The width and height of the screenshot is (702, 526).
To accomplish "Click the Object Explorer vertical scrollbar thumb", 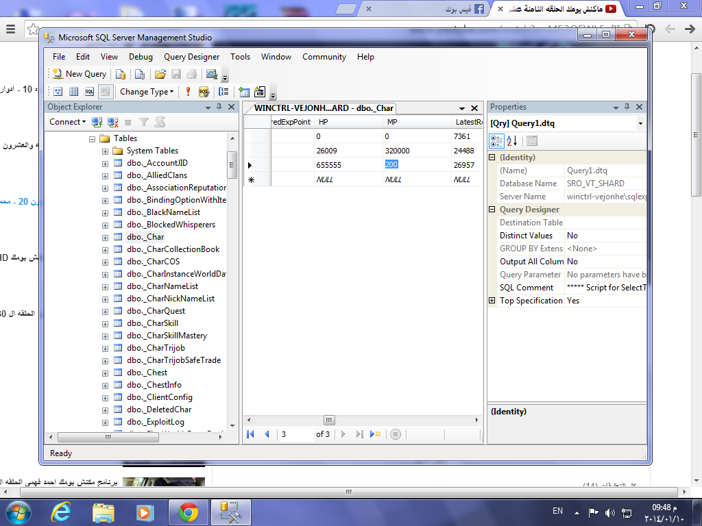I will point(232,164).
